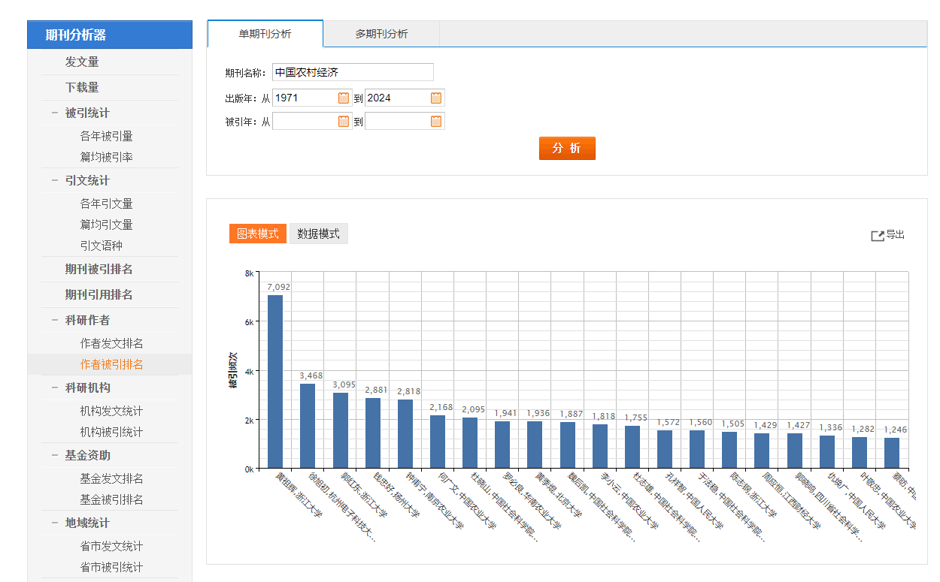Screen dimensions: 940x582
Task: Collapse the 科研机构 section
Action: 55,387
